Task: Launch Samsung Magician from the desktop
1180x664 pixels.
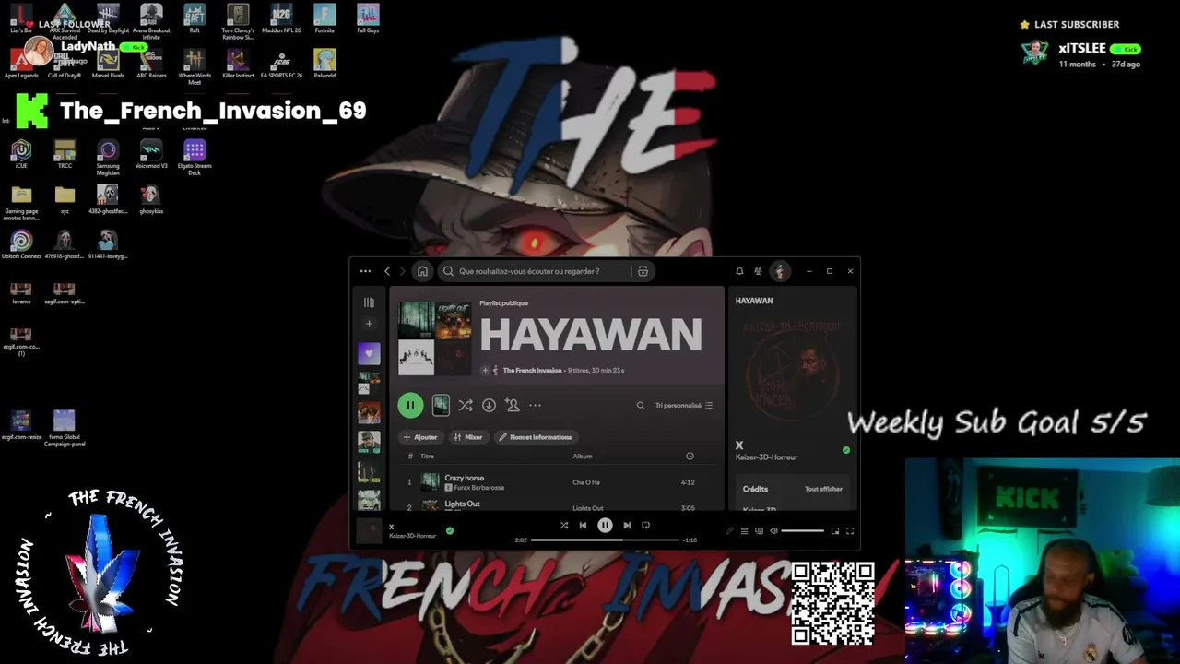Action: click(108, 158)
